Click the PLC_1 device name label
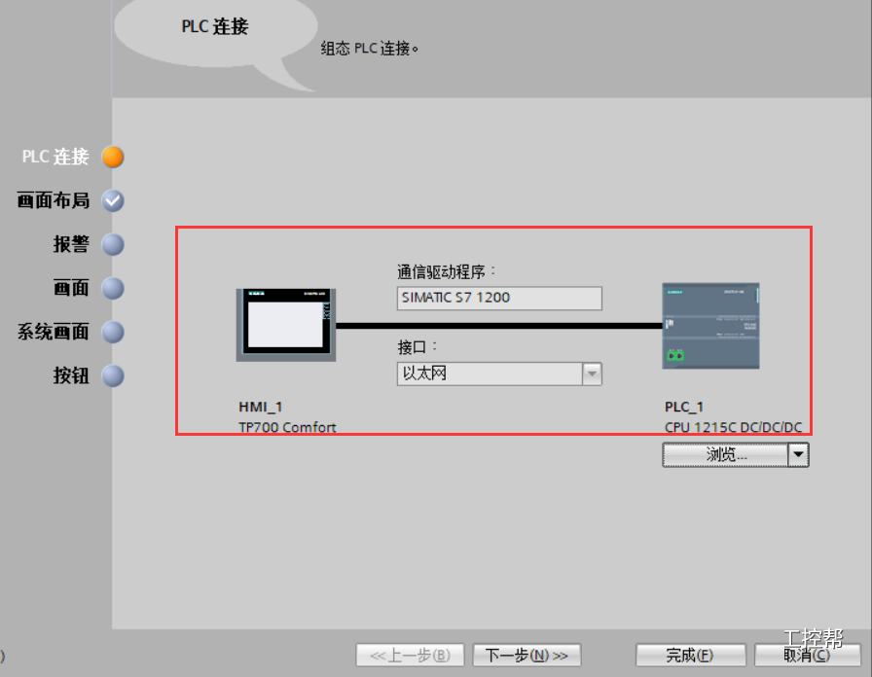This screenshot has width=872, height=677. point(684,407)
